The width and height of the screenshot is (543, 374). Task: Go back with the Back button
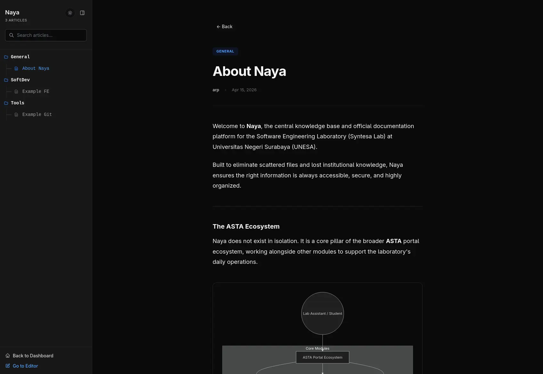pos(224,27)
